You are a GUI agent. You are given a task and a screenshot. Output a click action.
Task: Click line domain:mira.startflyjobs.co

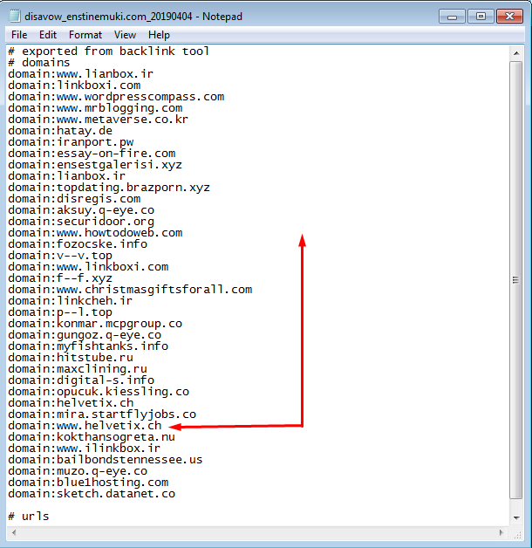[x=102, y=414]
